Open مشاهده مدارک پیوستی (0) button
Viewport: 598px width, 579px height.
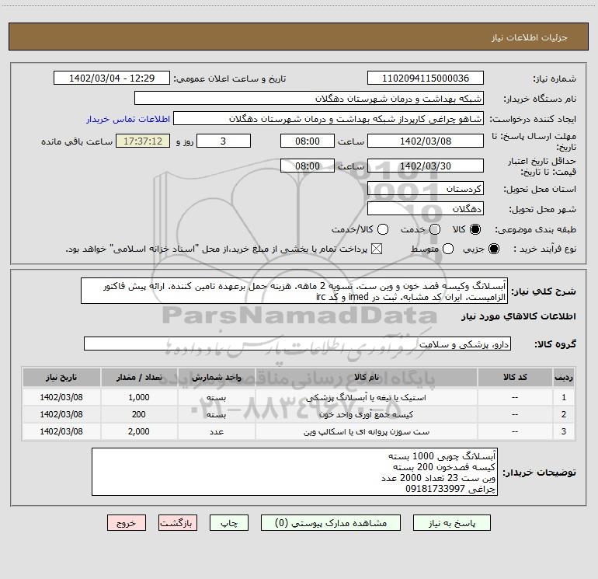[x=331, y=523]
